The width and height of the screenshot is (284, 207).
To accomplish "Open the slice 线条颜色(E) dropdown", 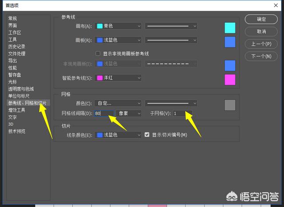I will click(118, 135).
